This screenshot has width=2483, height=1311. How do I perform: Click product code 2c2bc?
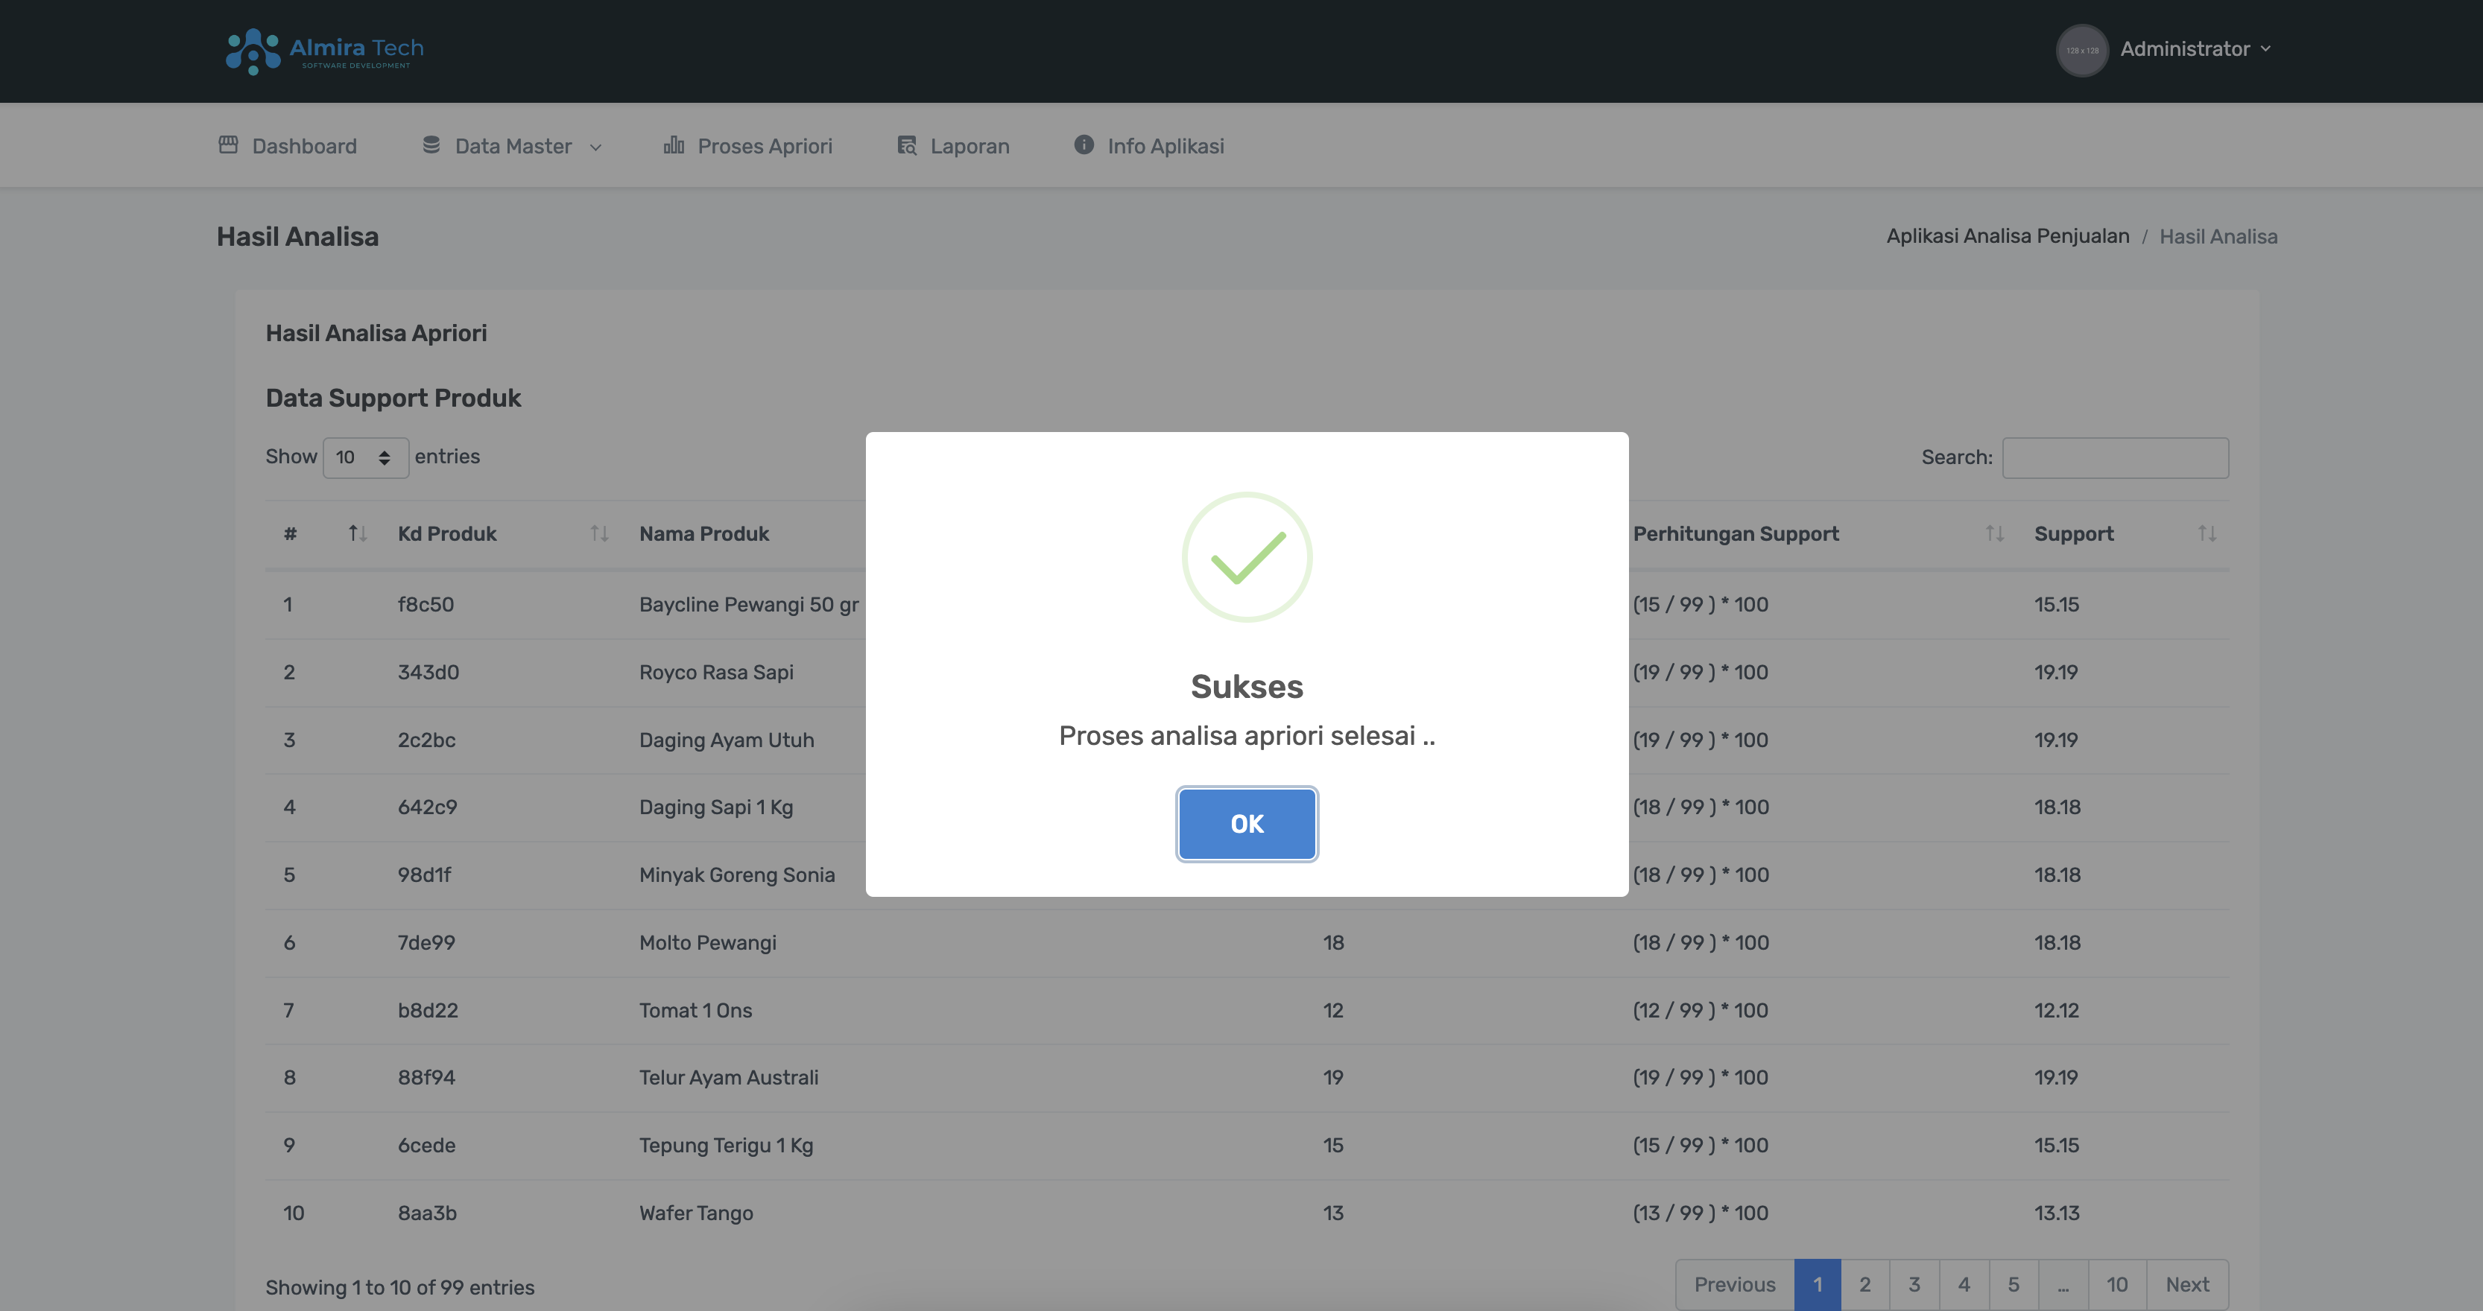[x=427, y=740]
